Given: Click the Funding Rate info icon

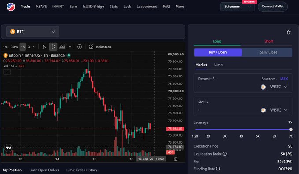Looking at the screenshot, I should point(218,169).
